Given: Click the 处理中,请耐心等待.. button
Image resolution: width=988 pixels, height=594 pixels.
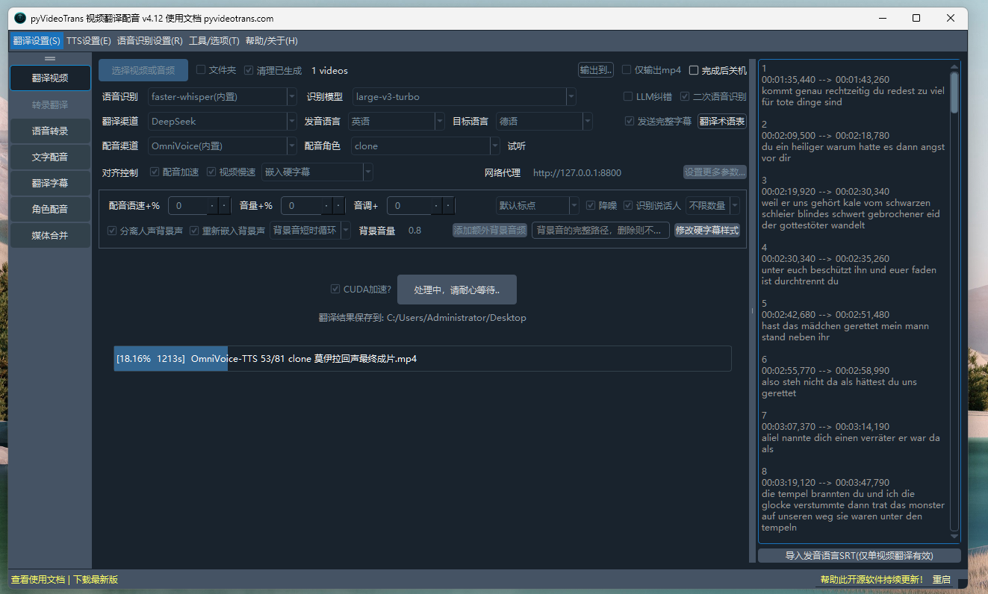Looking at the screenshot, I should point(457,290).
